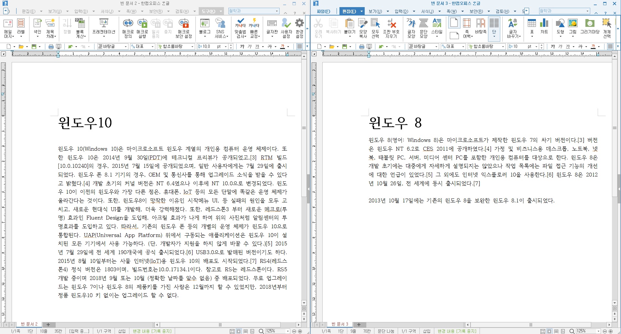Open 대표 language dropdown in left window

[x=153, y=47]
